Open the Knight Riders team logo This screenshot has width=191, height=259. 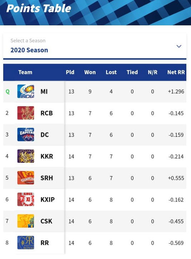click(26, 156)
